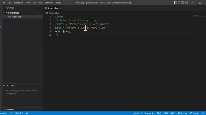The image size is (206, 115).
Task: Click the minimap preview
Action: [196, 16]
